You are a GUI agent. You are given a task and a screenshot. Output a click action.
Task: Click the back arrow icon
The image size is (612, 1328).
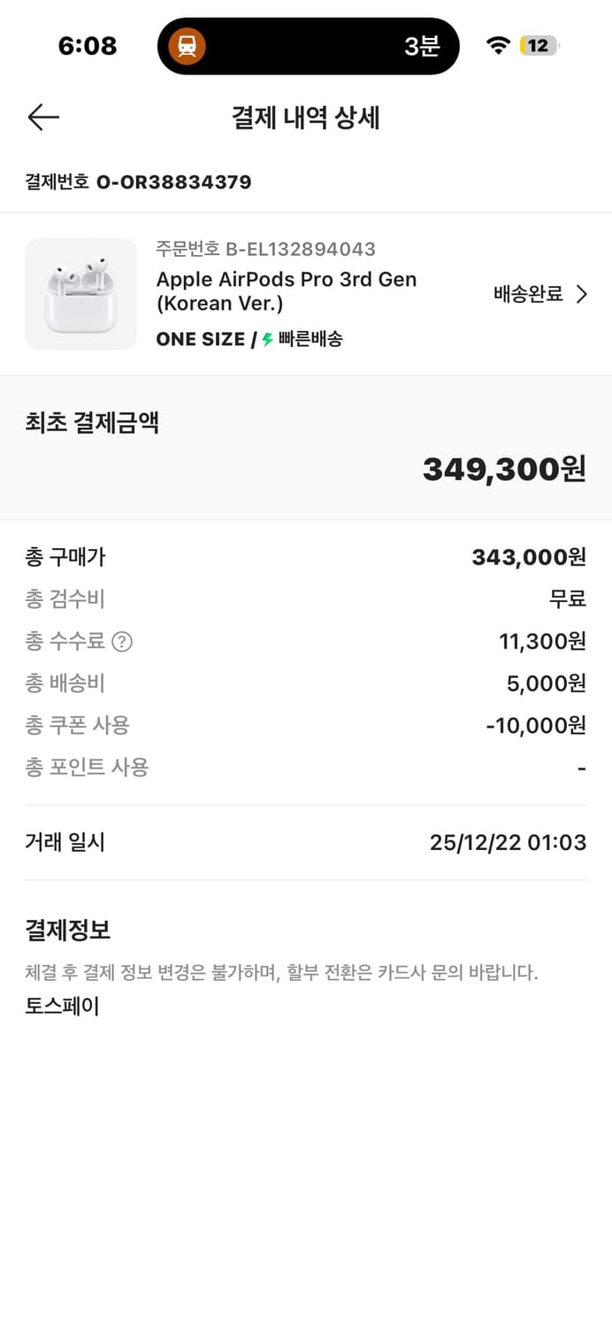[x=42, y=117]
